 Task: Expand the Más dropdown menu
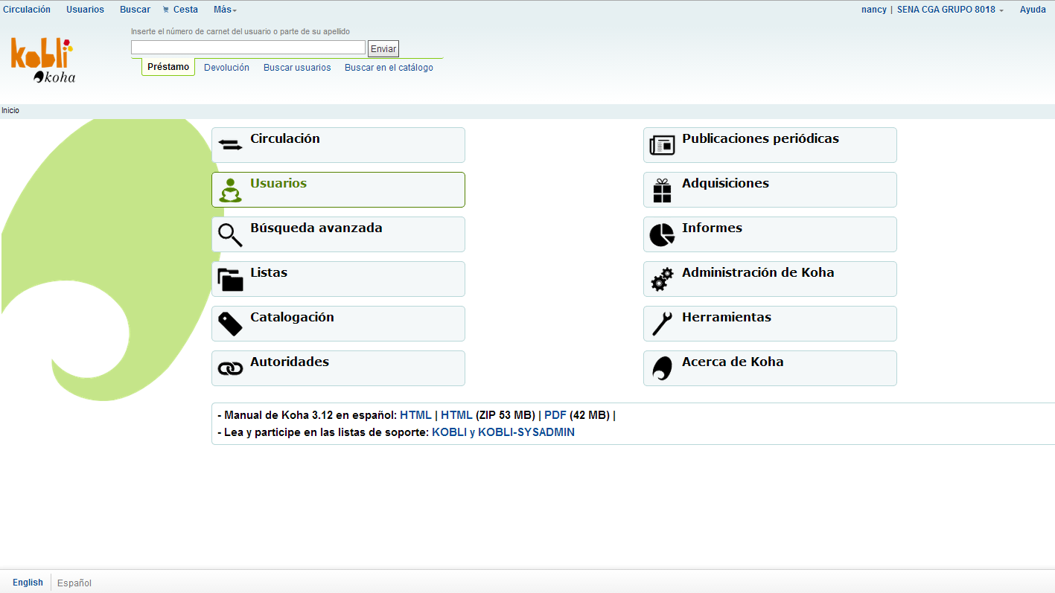click(225, 10)
